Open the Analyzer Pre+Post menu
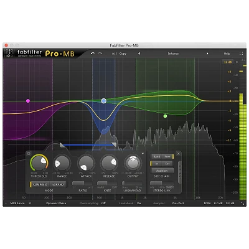The image size is (249, 249). (x=178, y=204)
